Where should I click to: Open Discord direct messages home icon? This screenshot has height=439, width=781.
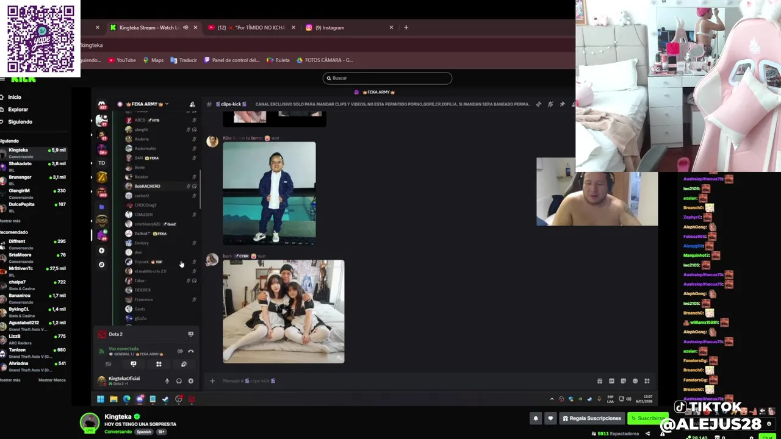point(102,105)
